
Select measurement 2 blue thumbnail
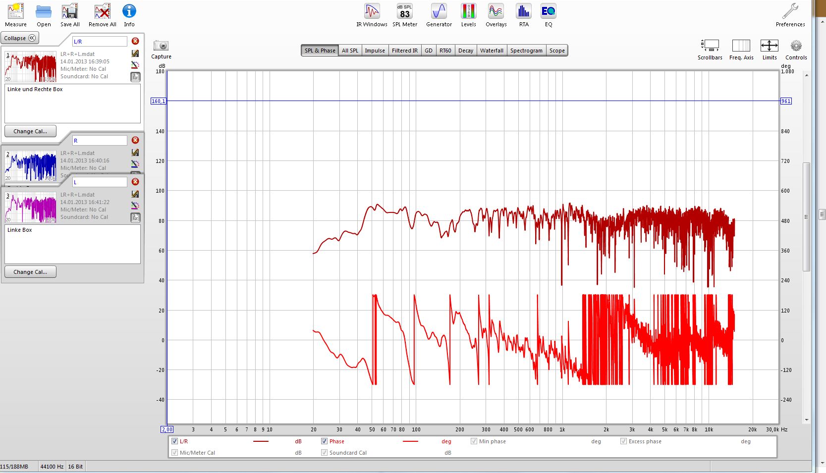[x=31, y=165]
